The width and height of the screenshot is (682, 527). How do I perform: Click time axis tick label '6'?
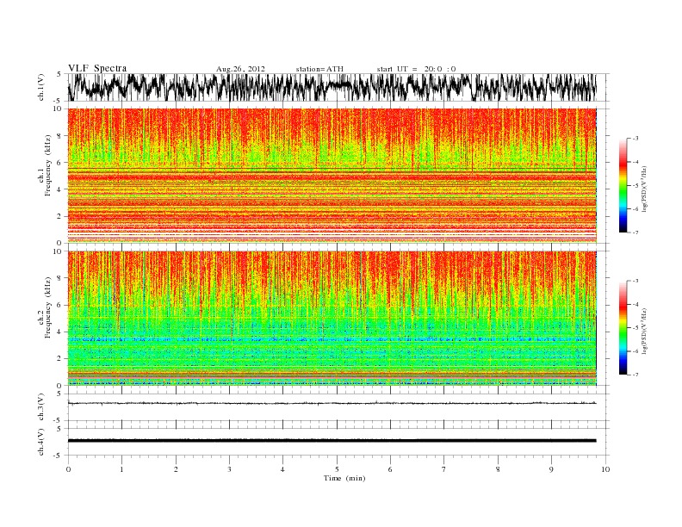pyautogui.click(x=390, y=469)
